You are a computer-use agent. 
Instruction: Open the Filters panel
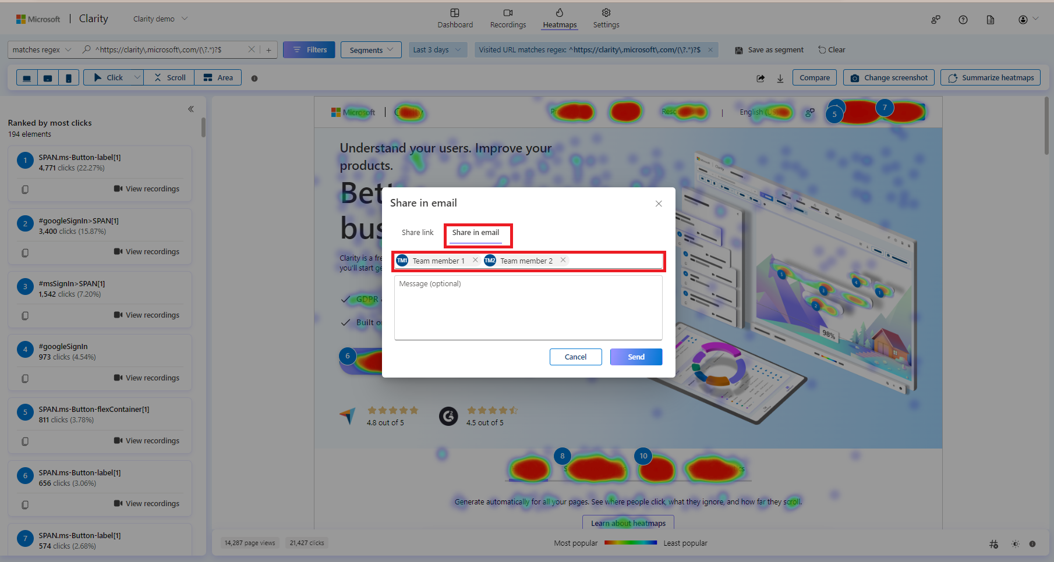[309, 50]
